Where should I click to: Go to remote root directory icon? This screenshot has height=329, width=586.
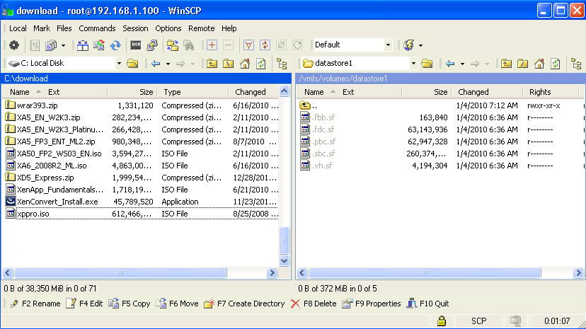coord(523,64)
